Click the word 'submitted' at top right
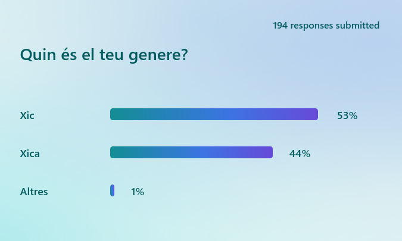 click(x=359, y=26)
